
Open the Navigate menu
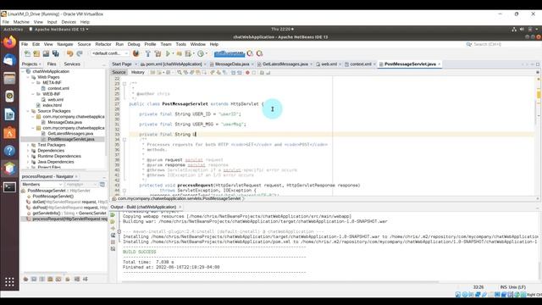(x=65, y=44)
